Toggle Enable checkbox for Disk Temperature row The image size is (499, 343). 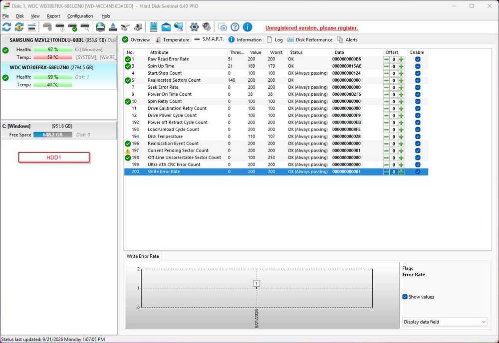click(418, 137)
